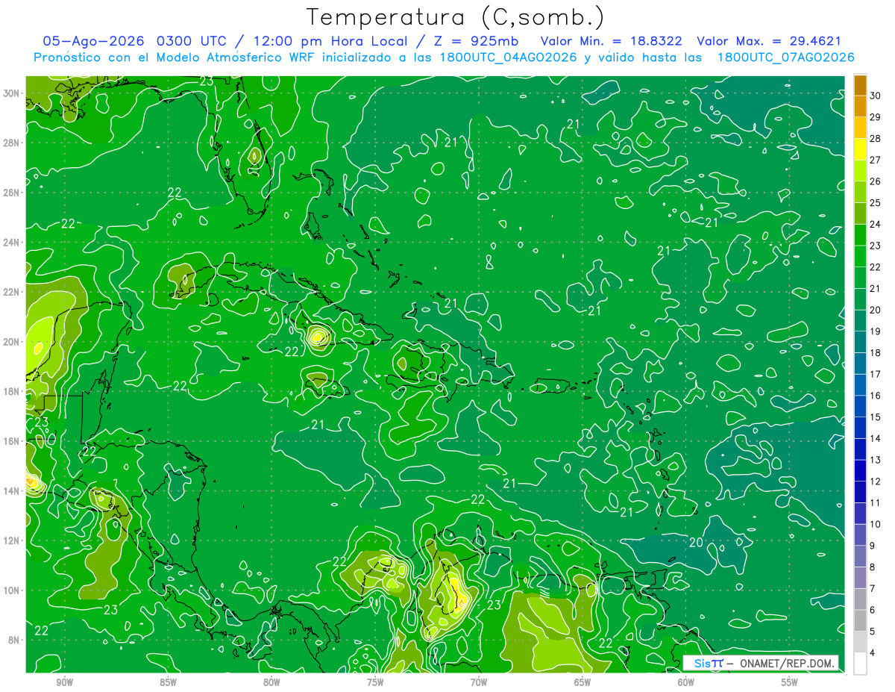This screenshot has height=692, width=895.
Task: Click the '14N' latitude axis label
Action: click(12, 491)
